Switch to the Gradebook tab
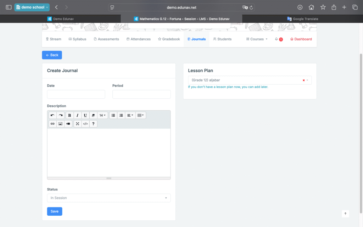363x227 pixels. pos(169,39)
